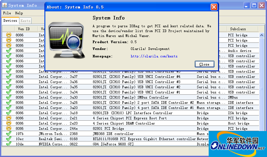This screenshot has width=267, height=157.
Task: Click the monitor magnifier image in About dialog
Action: point(67,40)
